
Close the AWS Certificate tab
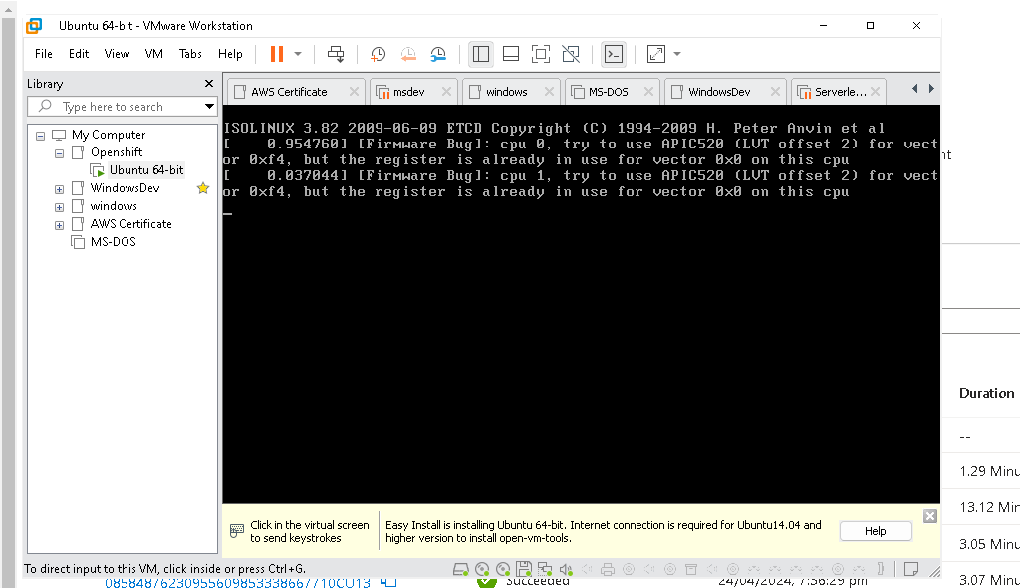(x=354, y=92)
